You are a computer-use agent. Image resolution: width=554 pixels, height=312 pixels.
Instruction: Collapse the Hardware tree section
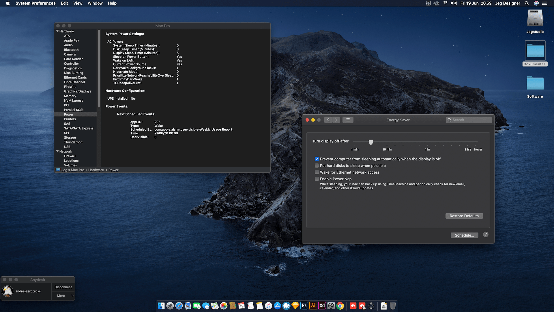point(57,31)
